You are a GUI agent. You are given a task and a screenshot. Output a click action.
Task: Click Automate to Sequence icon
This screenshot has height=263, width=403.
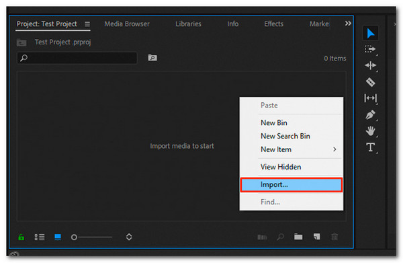[x=262, y=237]
